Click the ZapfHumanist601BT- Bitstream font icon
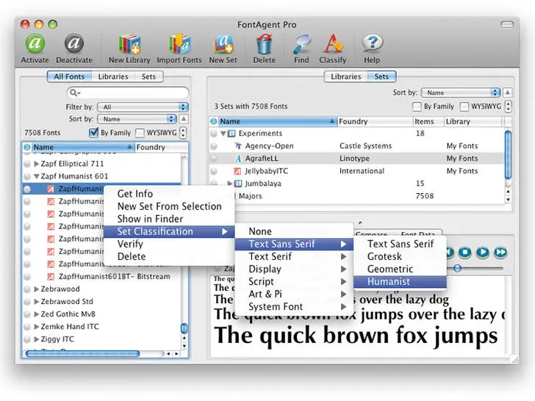This screenshot has width=535, height=401. 51,277
